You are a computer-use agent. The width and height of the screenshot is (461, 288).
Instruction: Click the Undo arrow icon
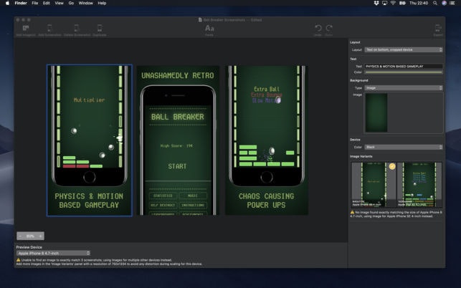pyautogui.click(x=318, y=28)
